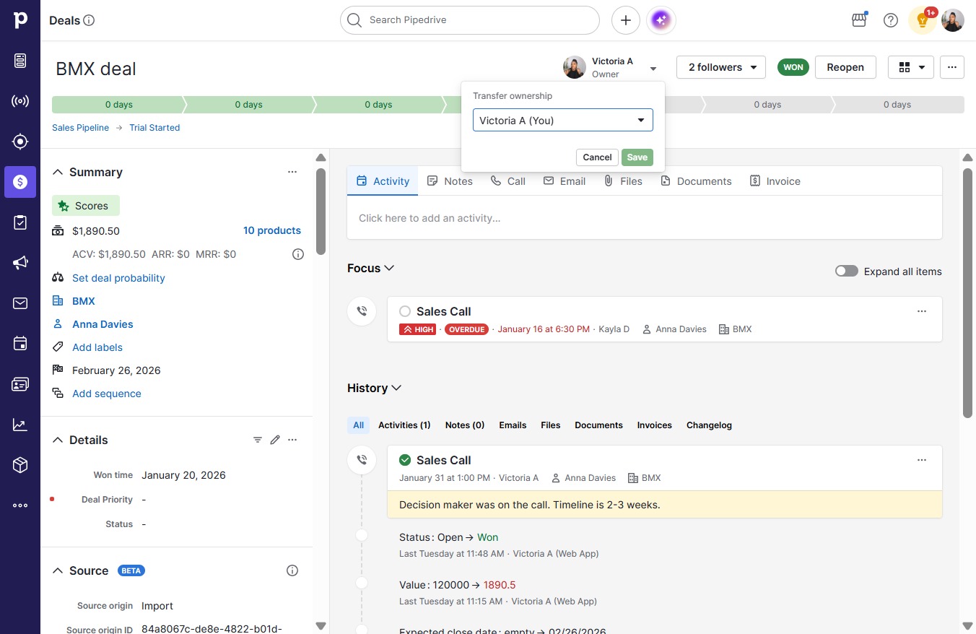The height and width of the screenshot is (634, 976).
Task: Click the owner dropdown arrow
Action: point(653,69)
